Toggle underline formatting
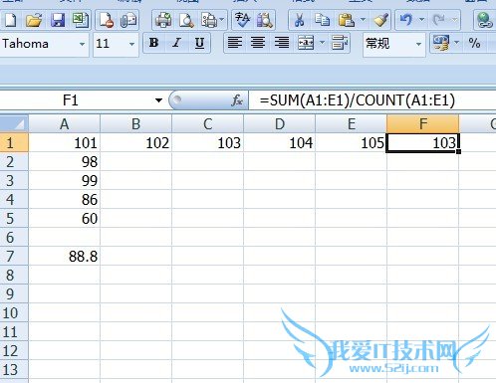The width and height of the screenshot is (496, 383). coord(199,43)
